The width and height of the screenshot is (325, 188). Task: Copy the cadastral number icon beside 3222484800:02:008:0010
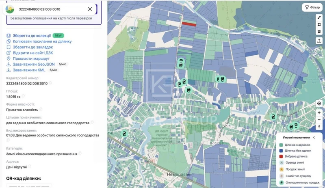click(x=50, y=83)
